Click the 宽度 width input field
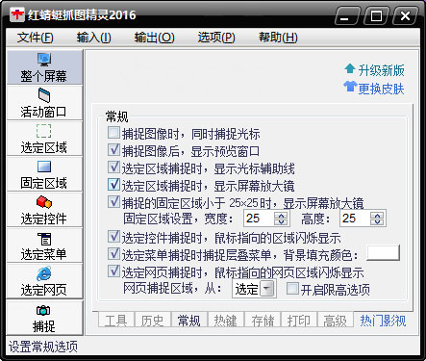 pyautogui.click(x=259, y=219)
